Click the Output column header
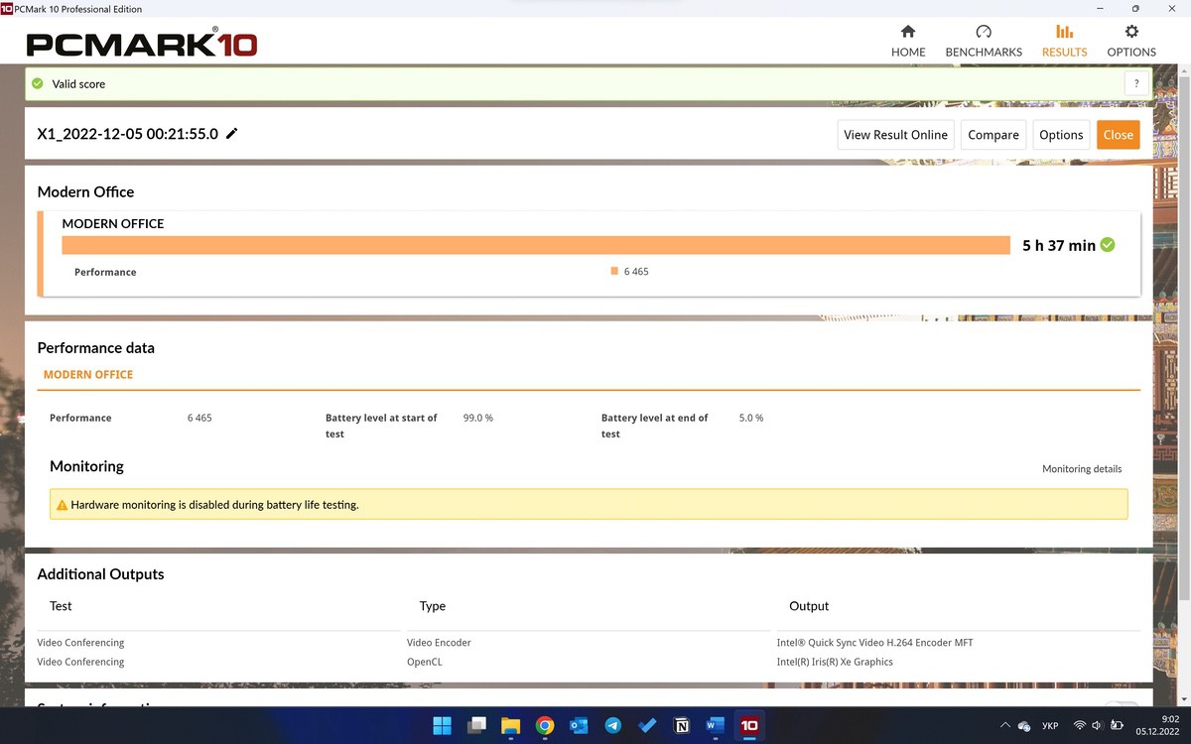Viewport: 1191px width, 744px height. (809, 606)
